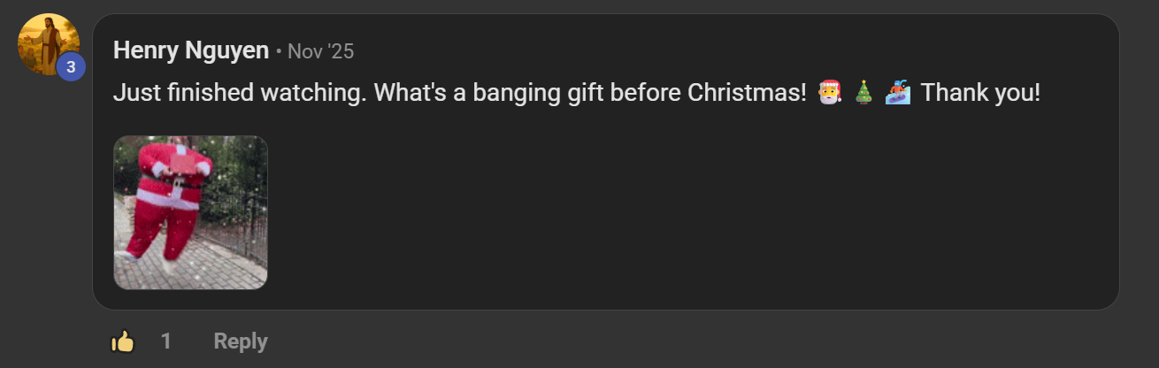Image resolution: width=1159 pixels, height=368 pixels.
Task: Click the snowboarder emoji
Action: tap(898, 92)
